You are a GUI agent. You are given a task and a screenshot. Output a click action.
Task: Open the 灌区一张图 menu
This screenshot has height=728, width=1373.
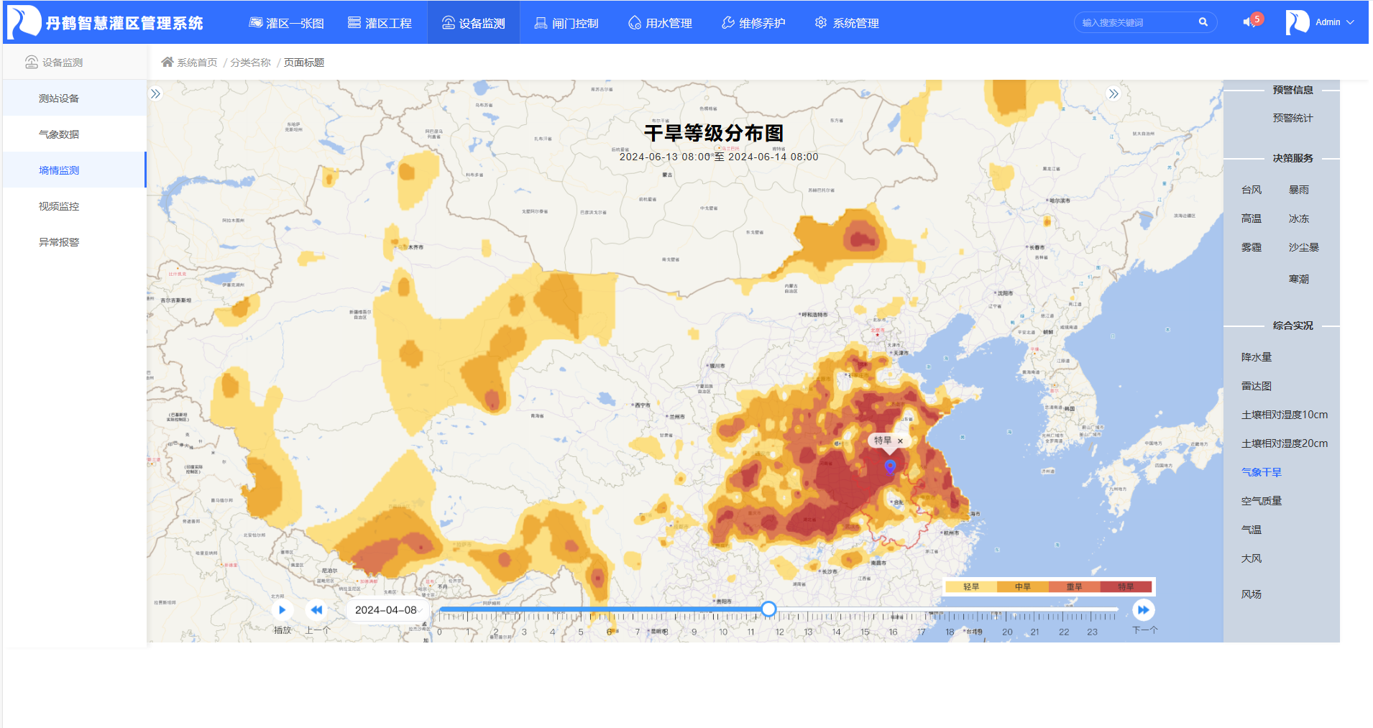tap(286, 23)
